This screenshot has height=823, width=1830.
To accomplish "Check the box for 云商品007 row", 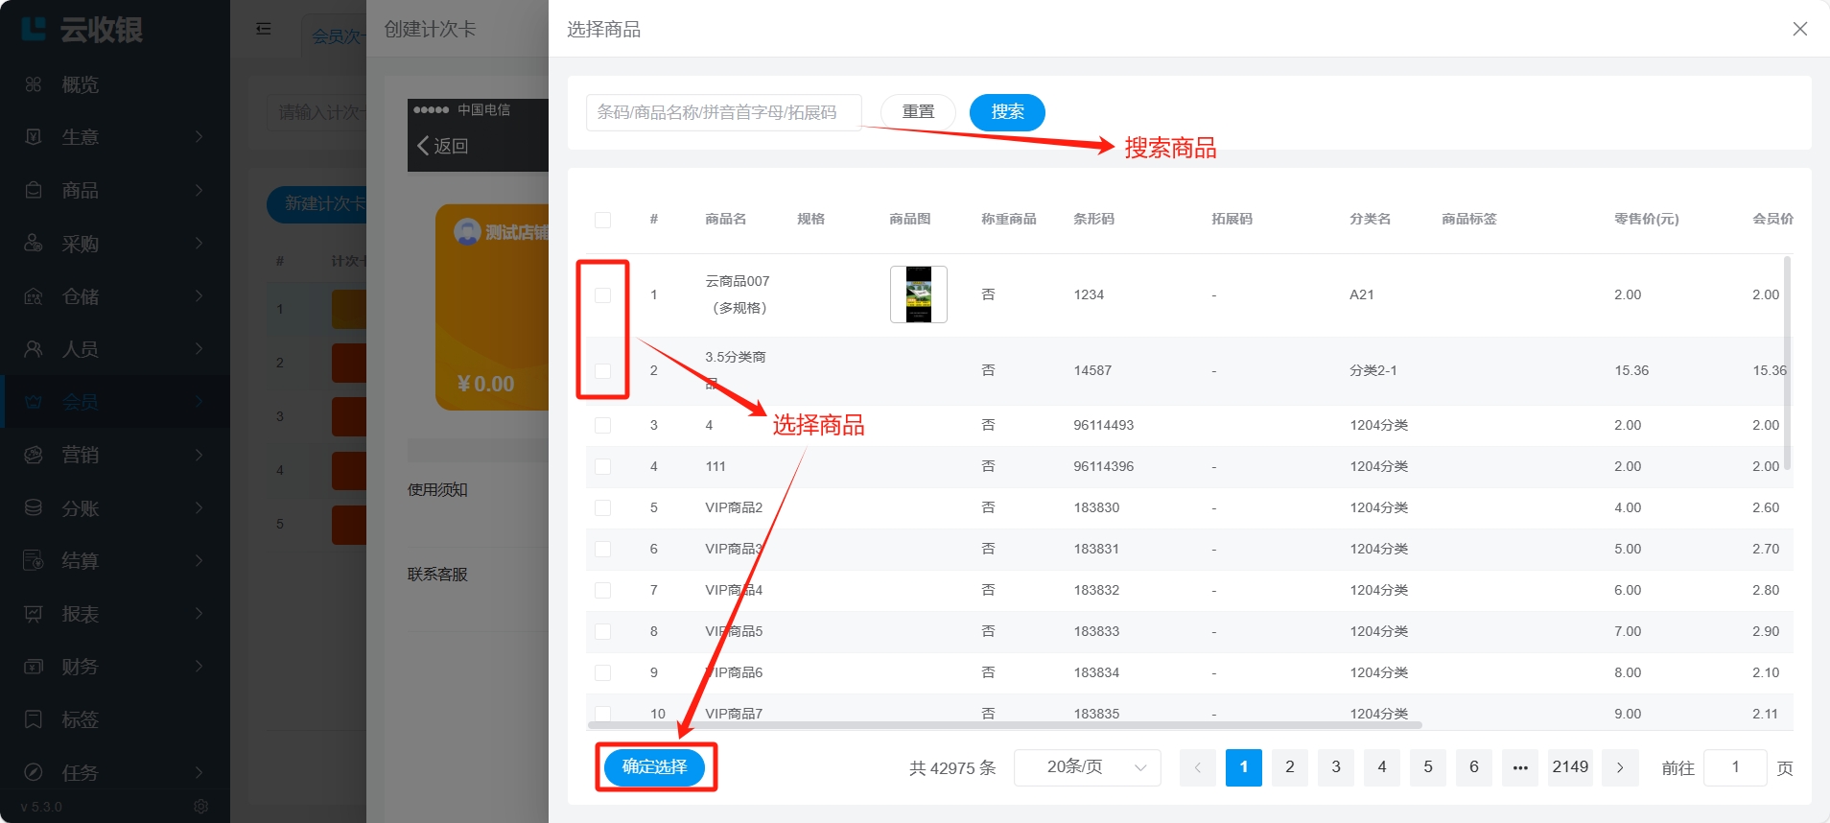I will point(602,295).
